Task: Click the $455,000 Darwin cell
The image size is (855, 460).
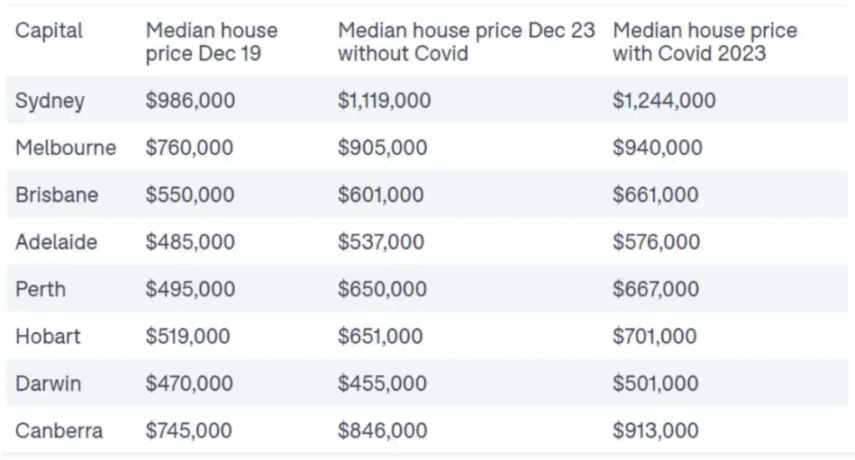Action: [382, 384]
